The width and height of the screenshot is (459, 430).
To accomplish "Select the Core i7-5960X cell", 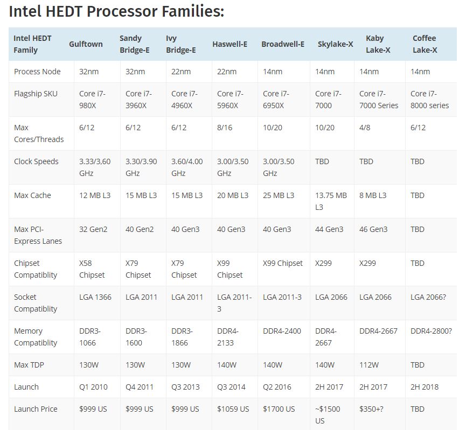I will tap(230, 100).
